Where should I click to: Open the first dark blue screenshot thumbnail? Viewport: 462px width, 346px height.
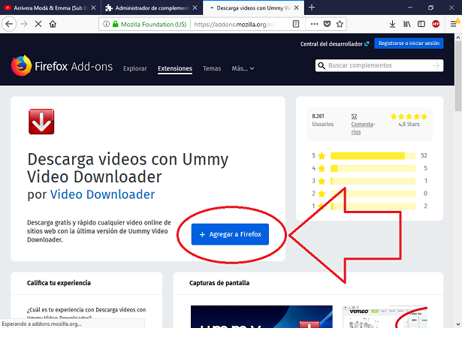pos(261,317)
